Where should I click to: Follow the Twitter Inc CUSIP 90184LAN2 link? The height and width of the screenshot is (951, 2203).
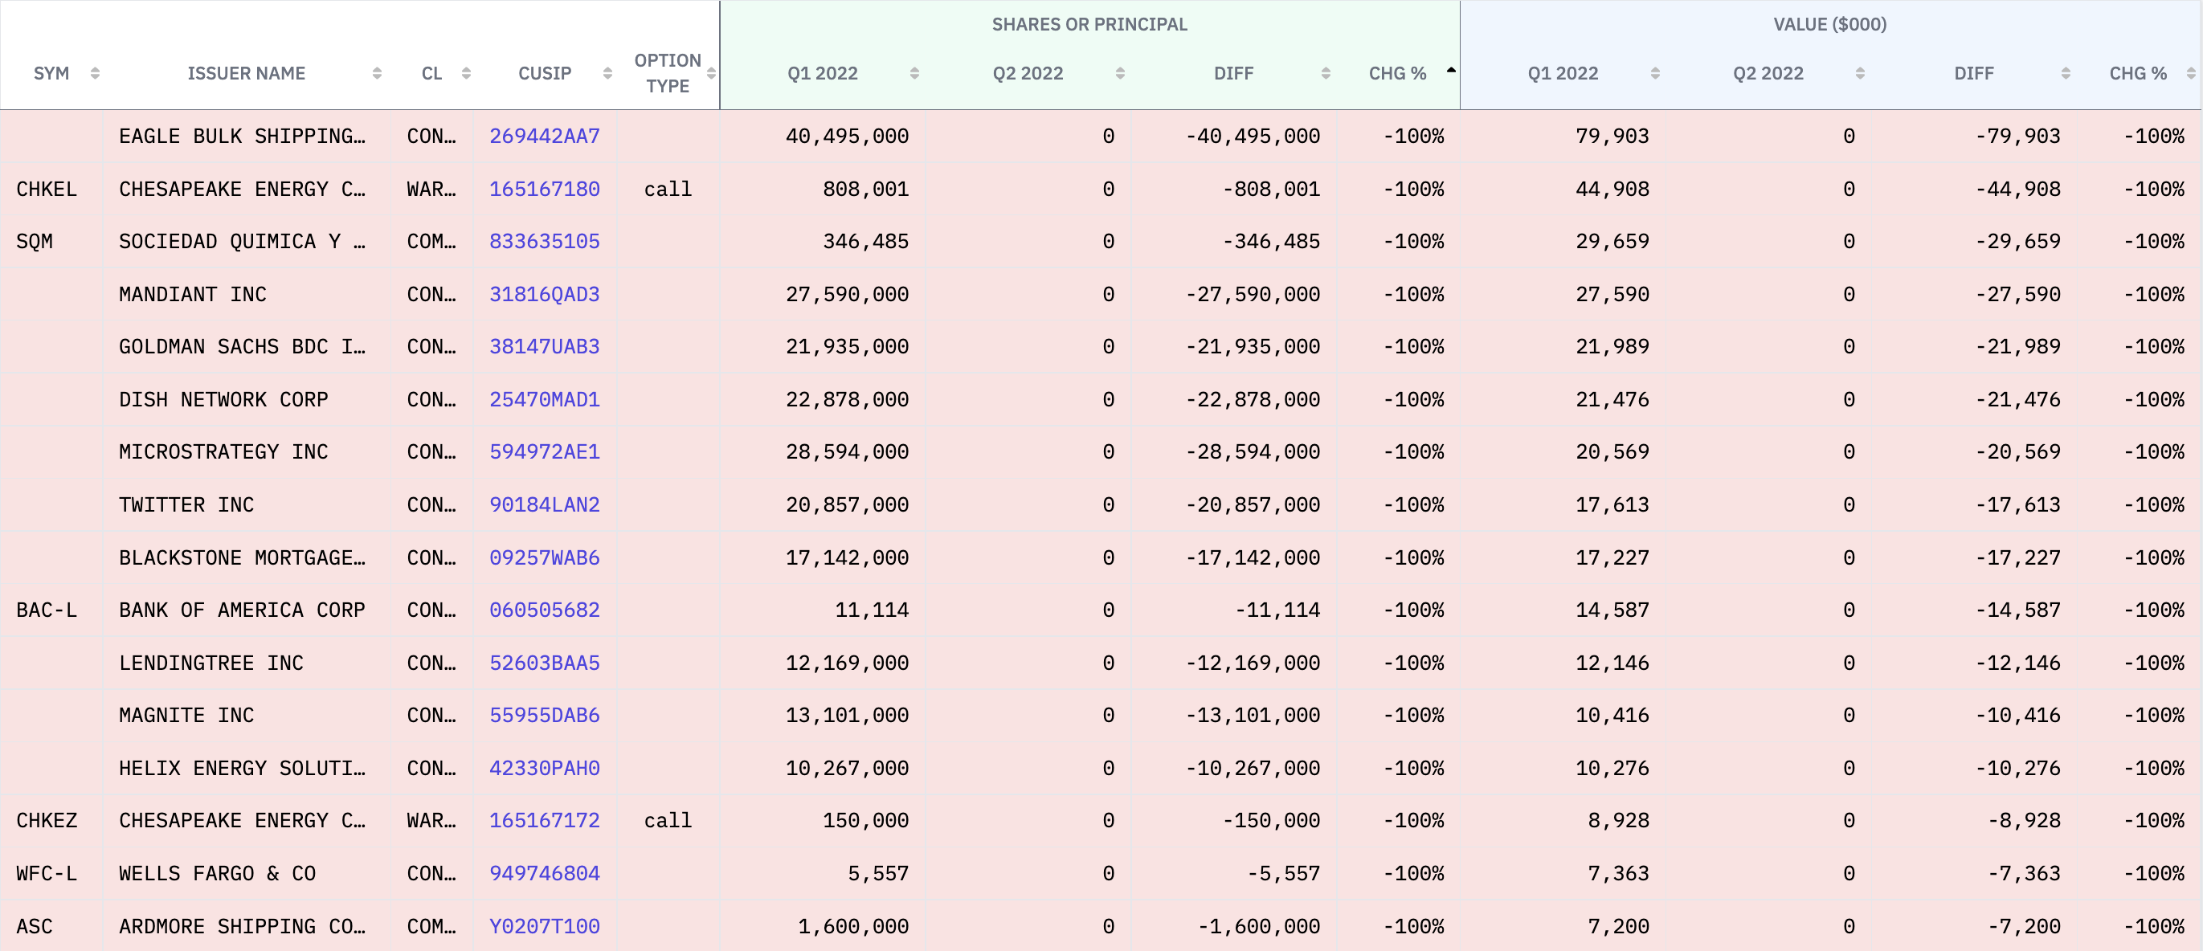[x=544, y=504]
